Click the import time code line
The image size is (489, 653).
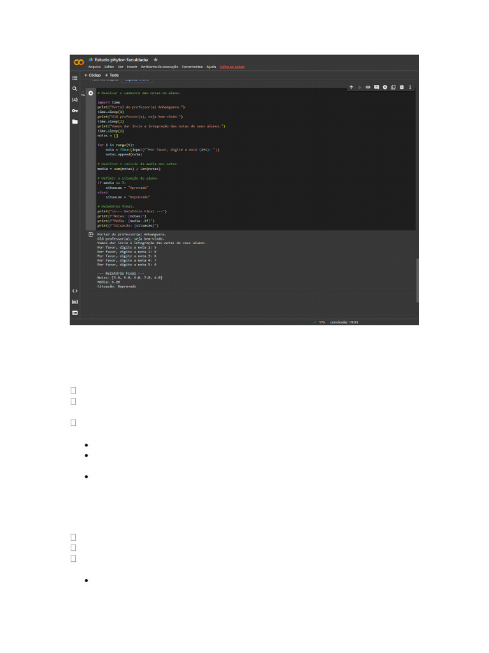(109, 103)
